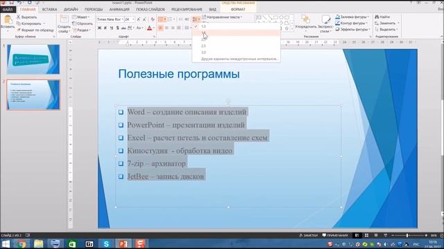
Task: Click the Cut (Вырезать) scissors button
Action: click(27, 17)
